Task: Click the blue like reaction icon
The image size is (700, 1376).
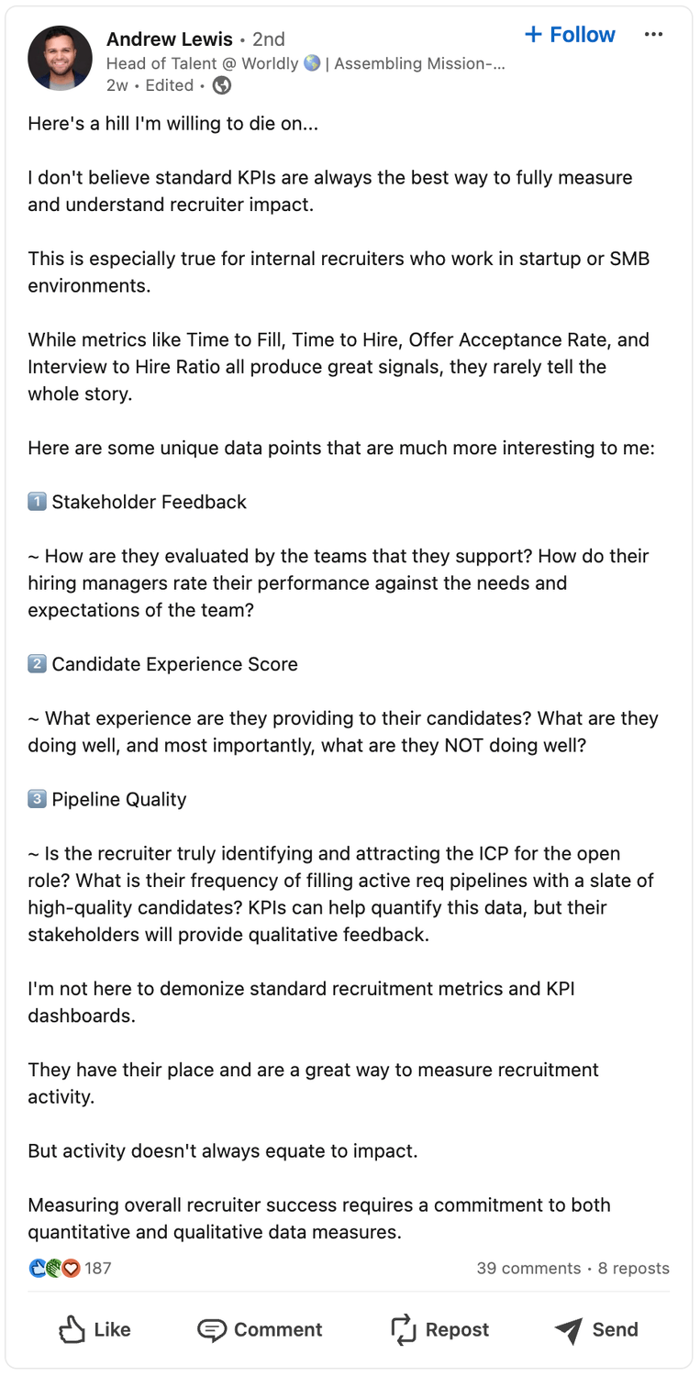Action: pos(38,1269)
